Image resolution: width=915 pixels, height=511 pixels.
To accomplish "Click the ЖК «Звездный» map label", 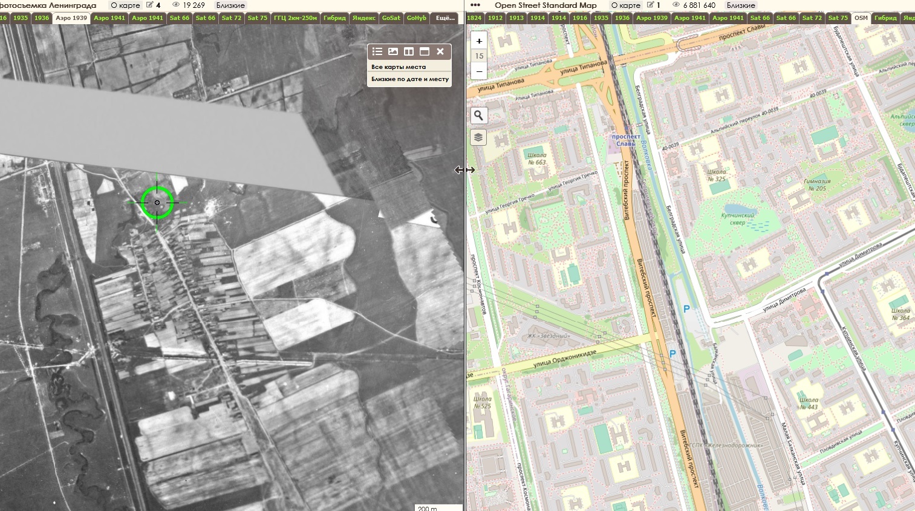I will [549, 336].
